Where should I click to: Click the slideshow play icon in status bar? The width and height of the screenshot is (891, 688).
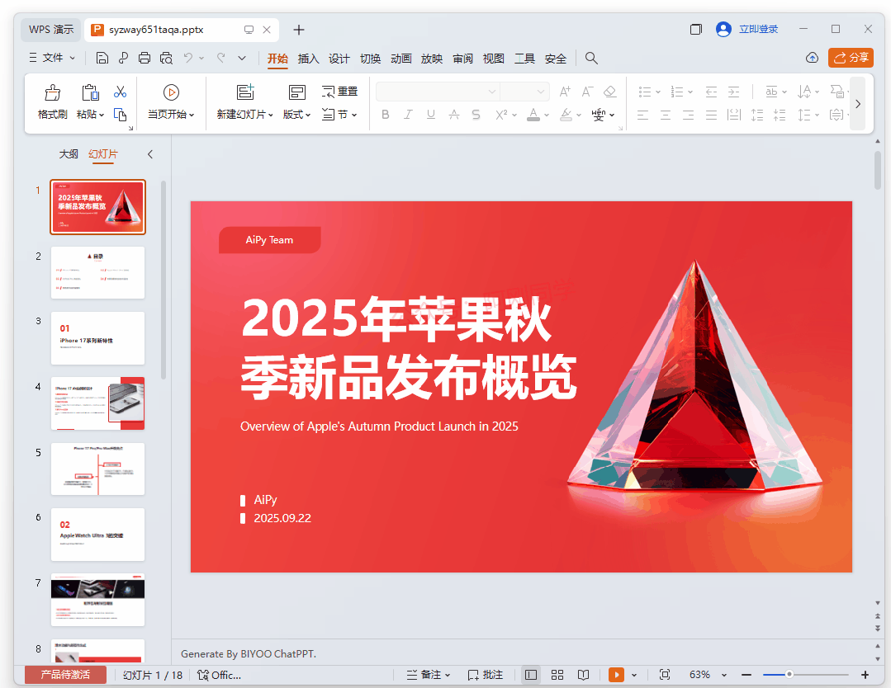click(614, 674)
